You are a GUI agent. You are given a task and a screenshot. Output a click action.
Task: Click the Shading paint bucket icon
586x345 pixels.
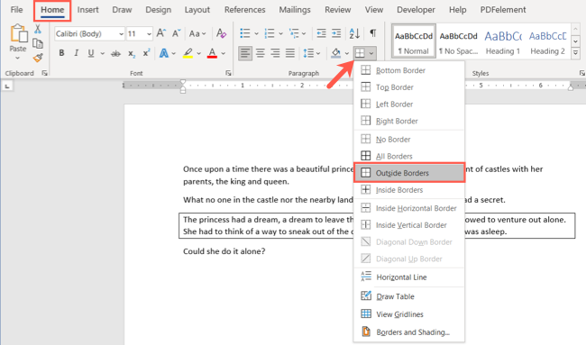click(335, 53)
